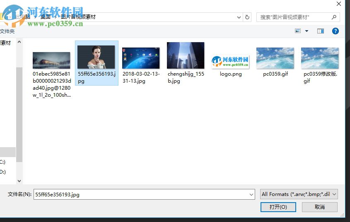Select the 01ebec5985e81 image thumbnail
Image resolution: width=350 pixels, height=222 pixels.
tap(51, 60)
